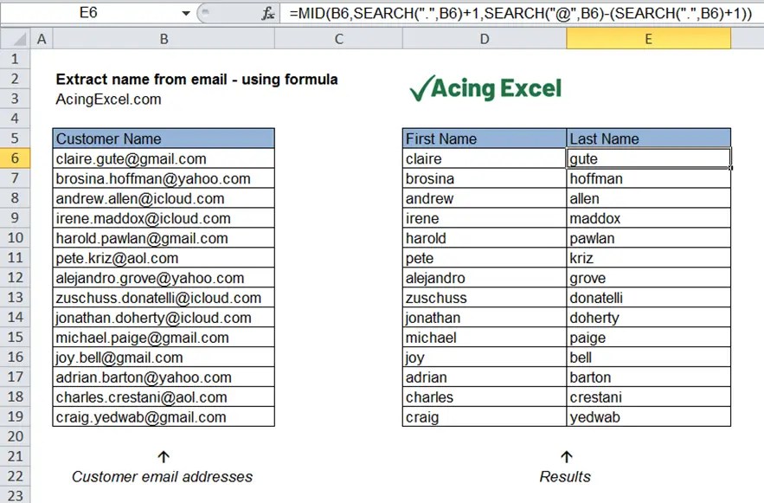The image size is (764, 503).
Task: Select row 19 header
Action: tap(16, 416)
